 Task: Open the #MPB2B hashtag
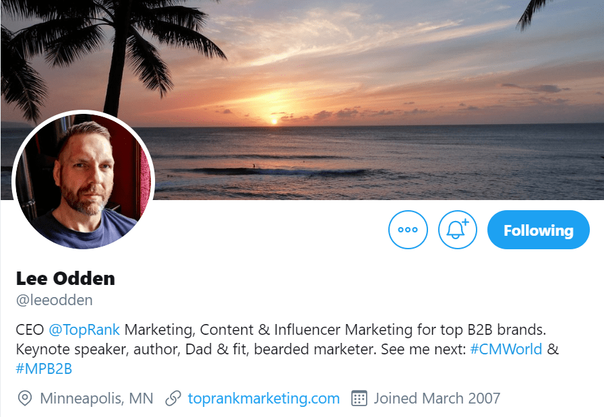tap(44, 369)
